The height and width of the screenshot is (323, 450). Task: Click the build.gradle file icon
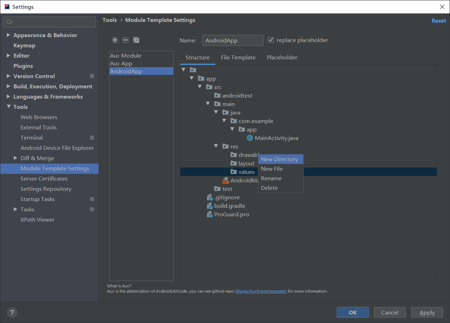point(210,206)
